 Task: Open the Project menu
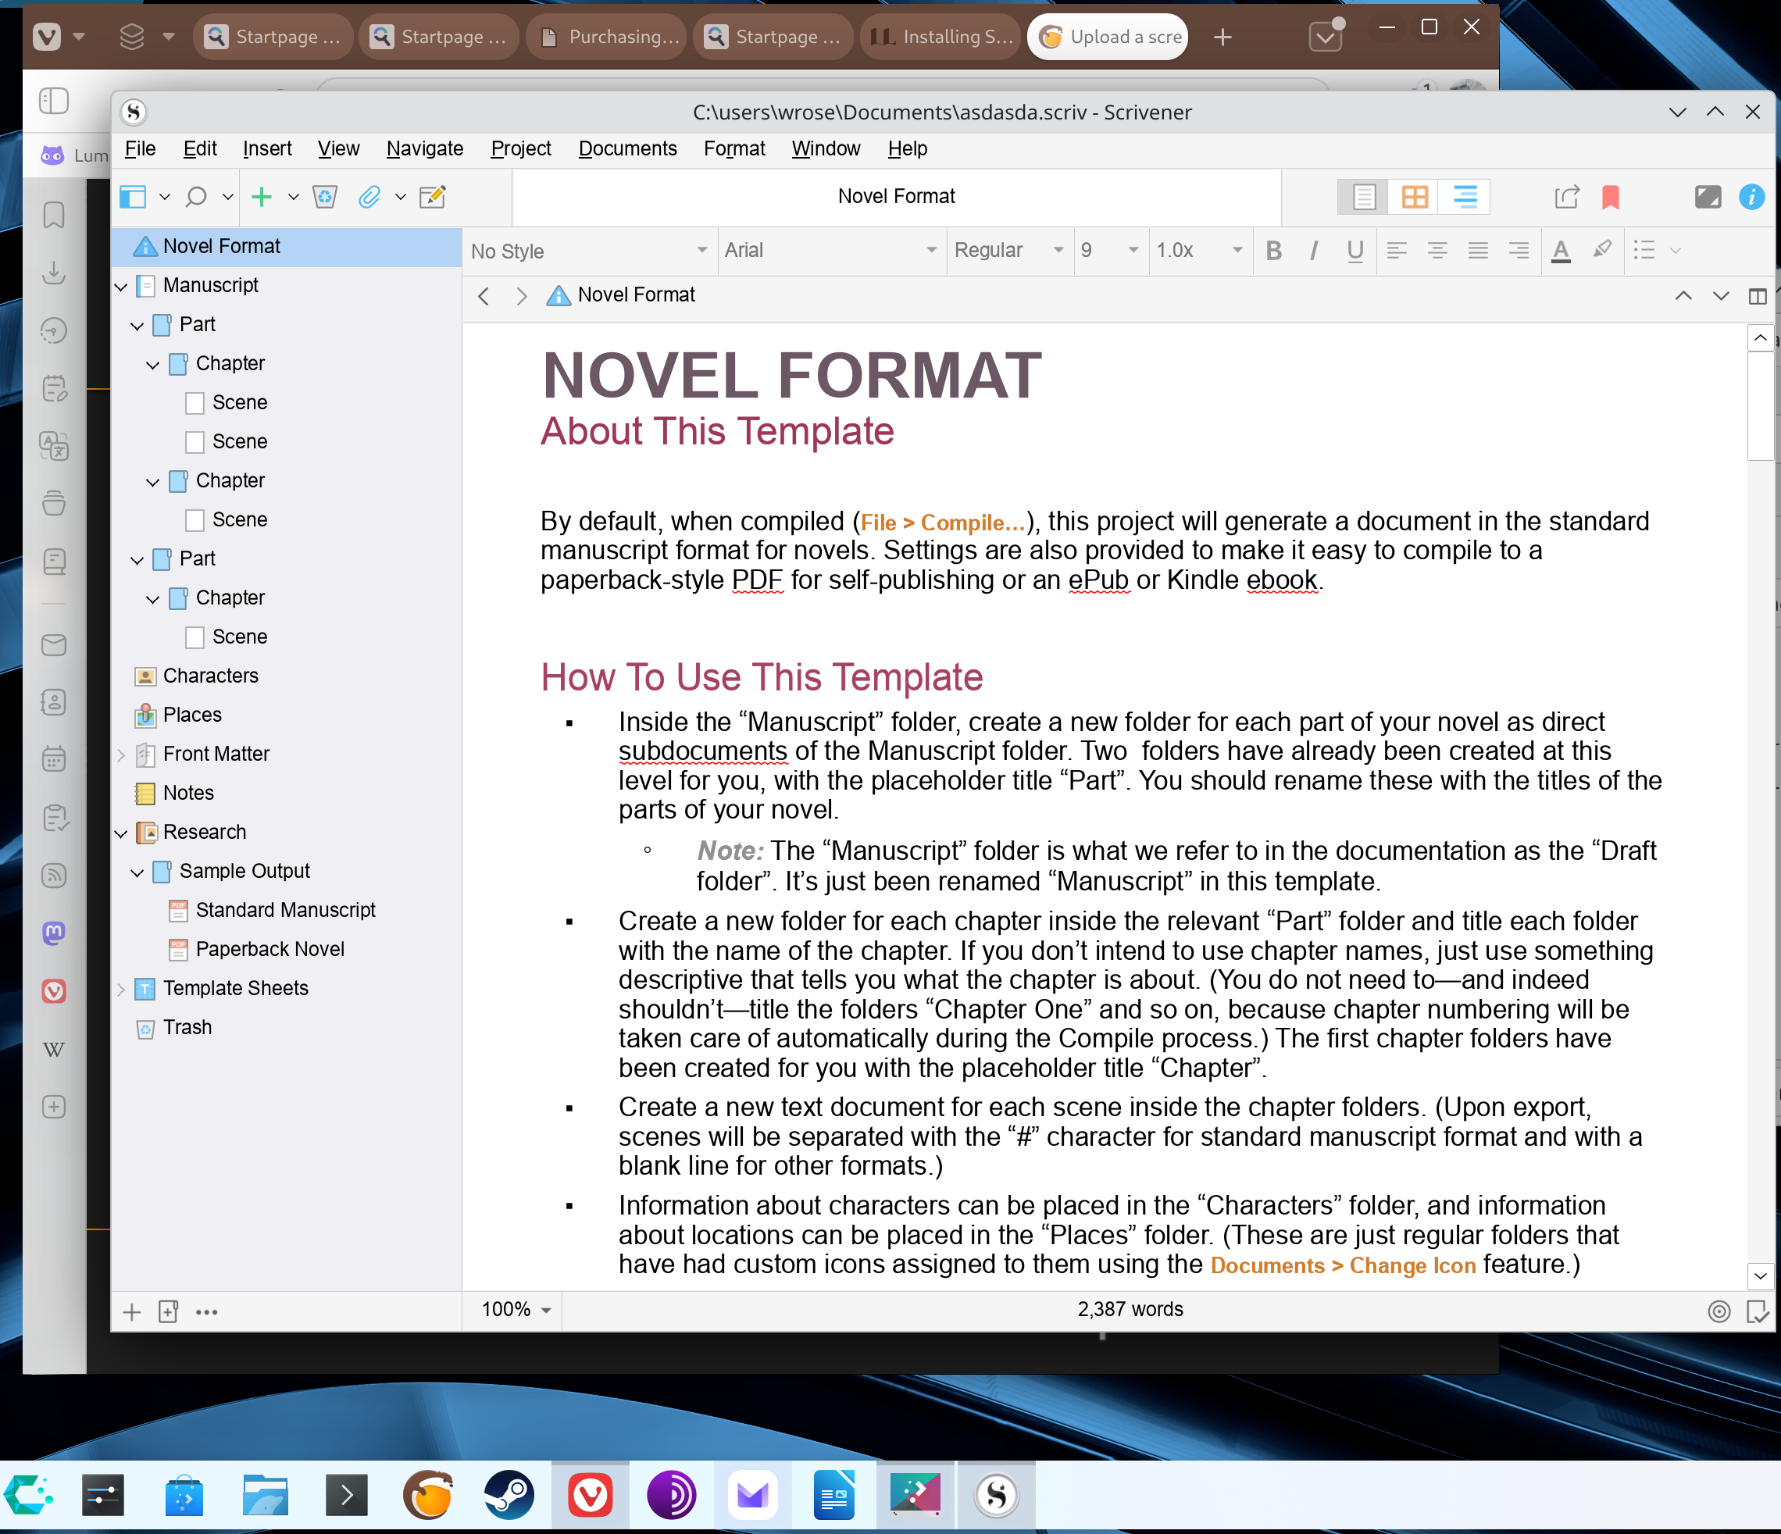tap(520, 148)
